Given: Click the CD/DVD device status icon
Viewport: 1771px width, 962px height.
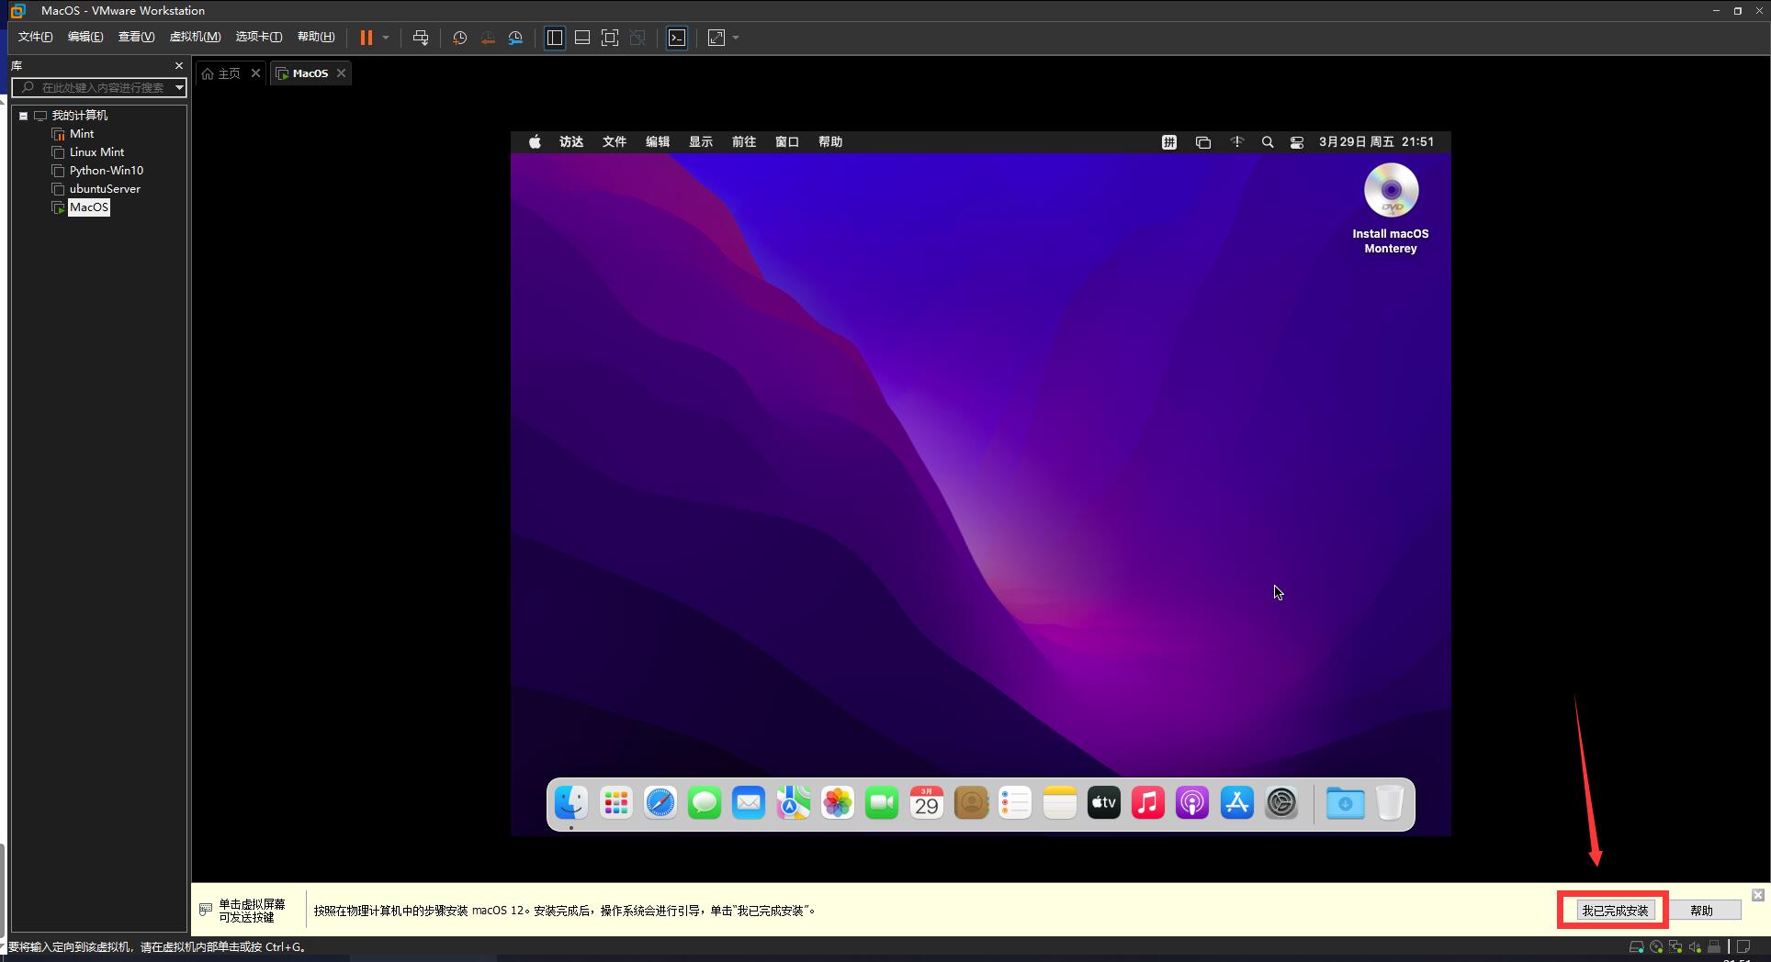Looking at the screenshot, I should pyautogui.click(x=1656, y=947).
